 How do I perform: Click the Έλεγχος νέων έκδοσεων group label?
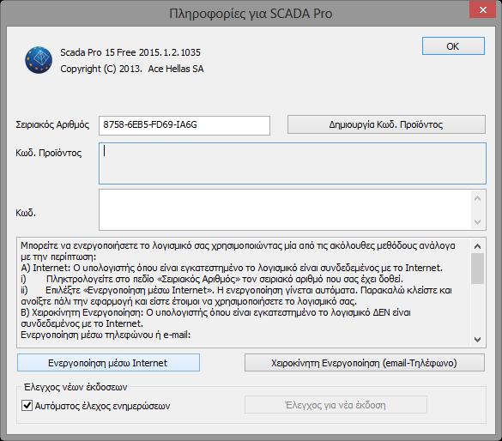(76, 387)
